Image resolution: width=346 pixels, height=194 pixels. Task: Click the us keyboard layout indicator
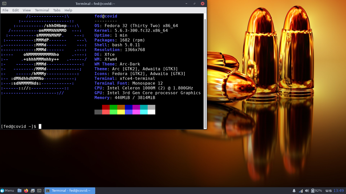point(328,190)
